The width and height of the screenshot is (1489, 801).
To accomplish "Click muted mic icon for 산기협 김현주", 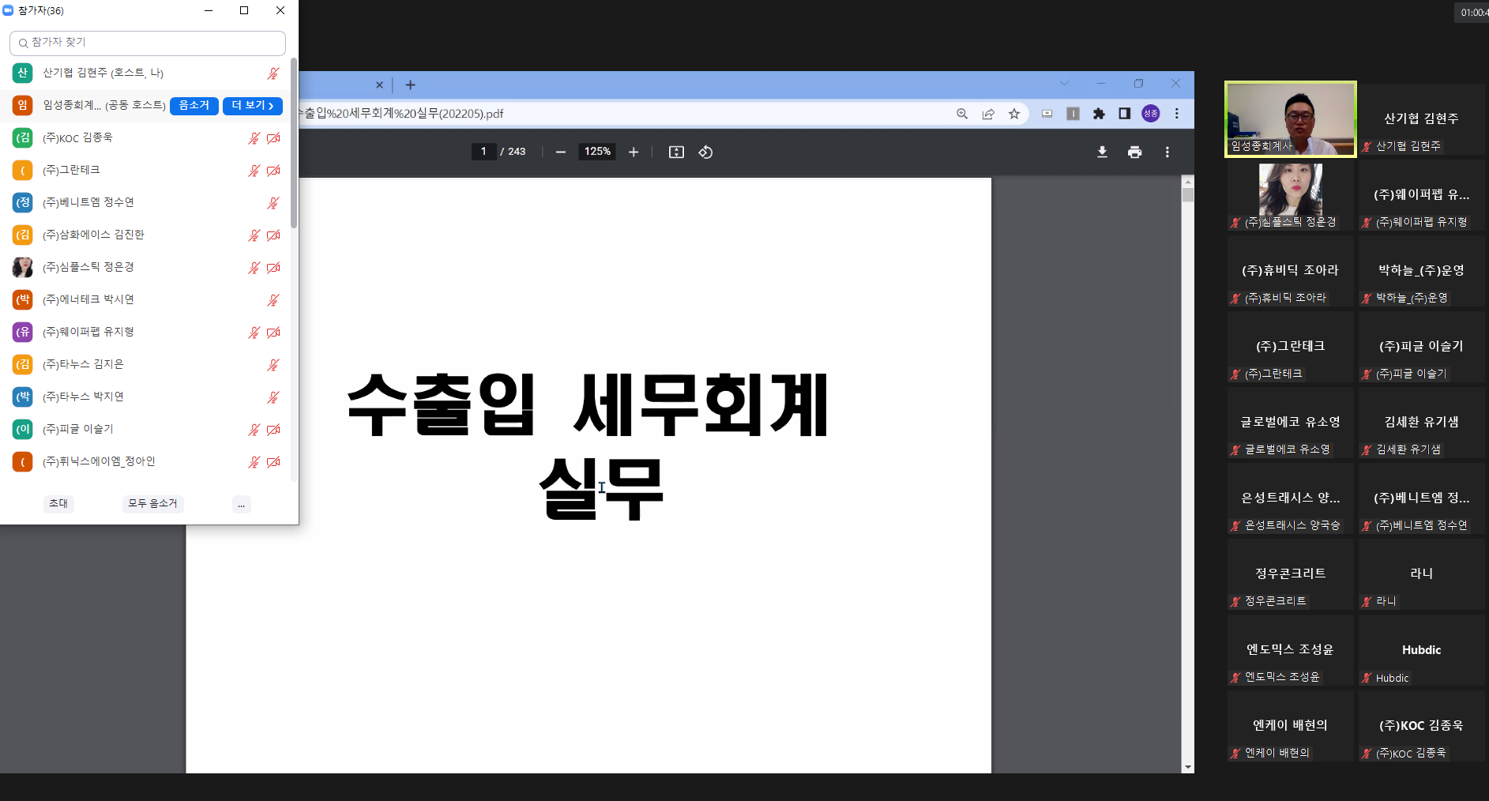I will coord(273,73).
